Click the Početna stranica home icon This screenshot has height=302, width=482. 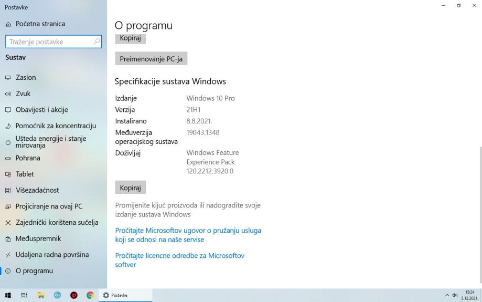coord(8,24)
